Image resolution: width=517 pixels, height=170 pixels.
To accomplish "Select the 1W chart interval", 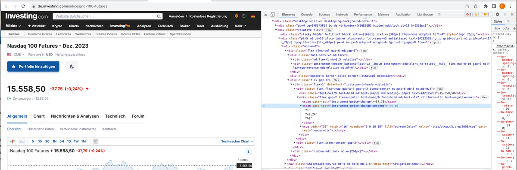I will click(x=76, y=141).
